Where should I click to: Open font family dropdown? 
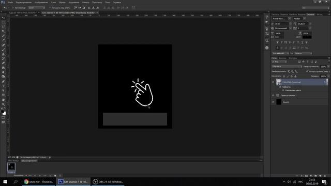point(281,19)
